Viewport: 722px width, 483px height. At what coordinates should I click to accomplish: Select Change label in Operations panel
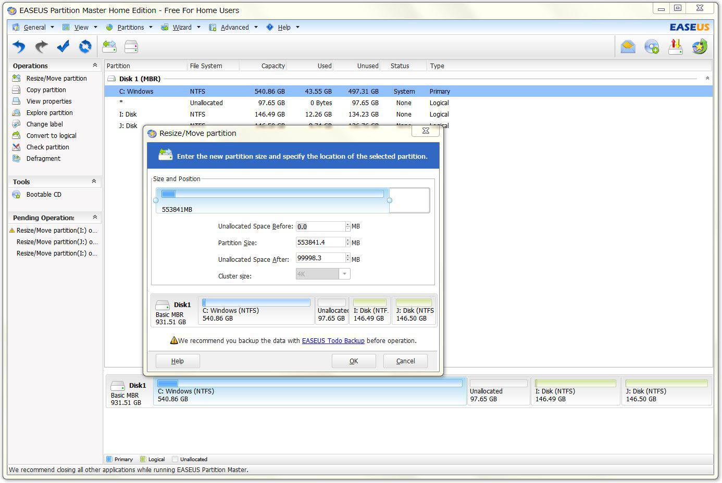[45, 124]
